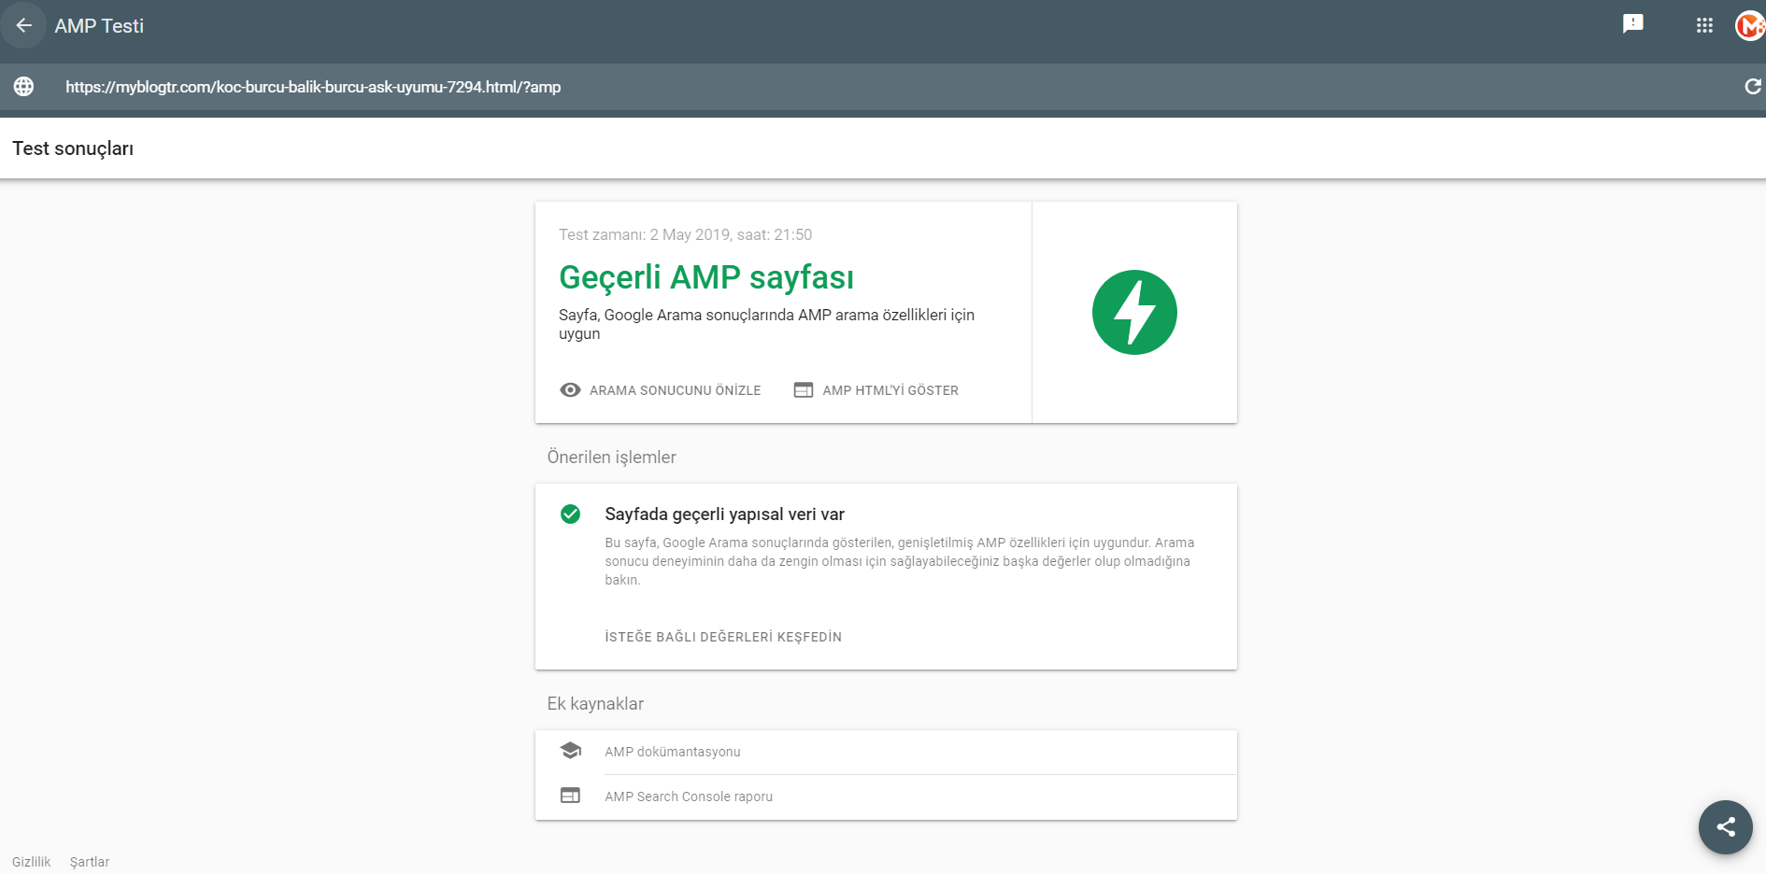Screen dimensions: 1766x874
Task: Click the graduation cap documentation icon
Action: click(x=570, y=751)
